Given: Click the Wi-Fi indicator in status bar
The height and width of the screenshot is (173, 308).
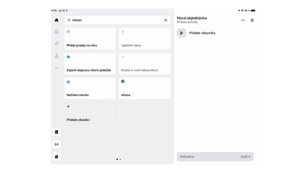Looking at the screenshot, I should (242, 11).
